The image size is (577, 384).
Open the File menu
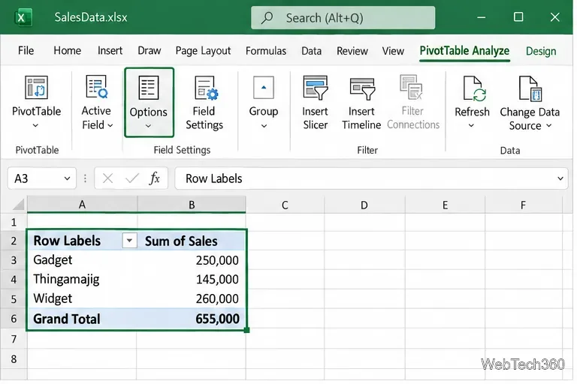click(26, 50)
